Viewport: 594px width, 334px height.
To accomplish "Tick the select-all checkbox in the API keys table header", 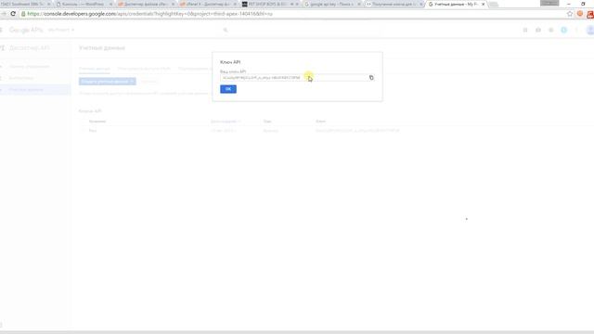I will [84, 122].
